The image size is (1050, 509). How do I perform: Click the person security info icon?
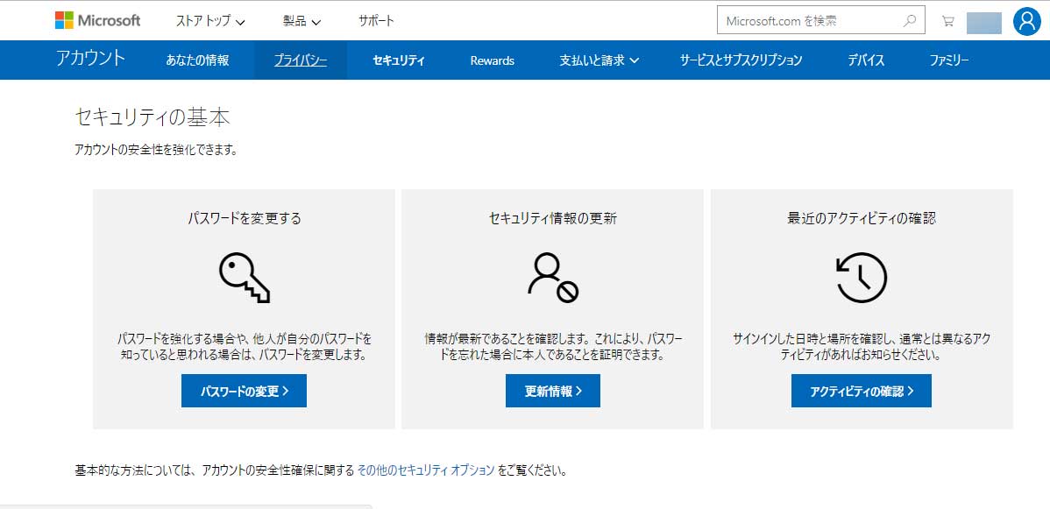tap(552, 277)
